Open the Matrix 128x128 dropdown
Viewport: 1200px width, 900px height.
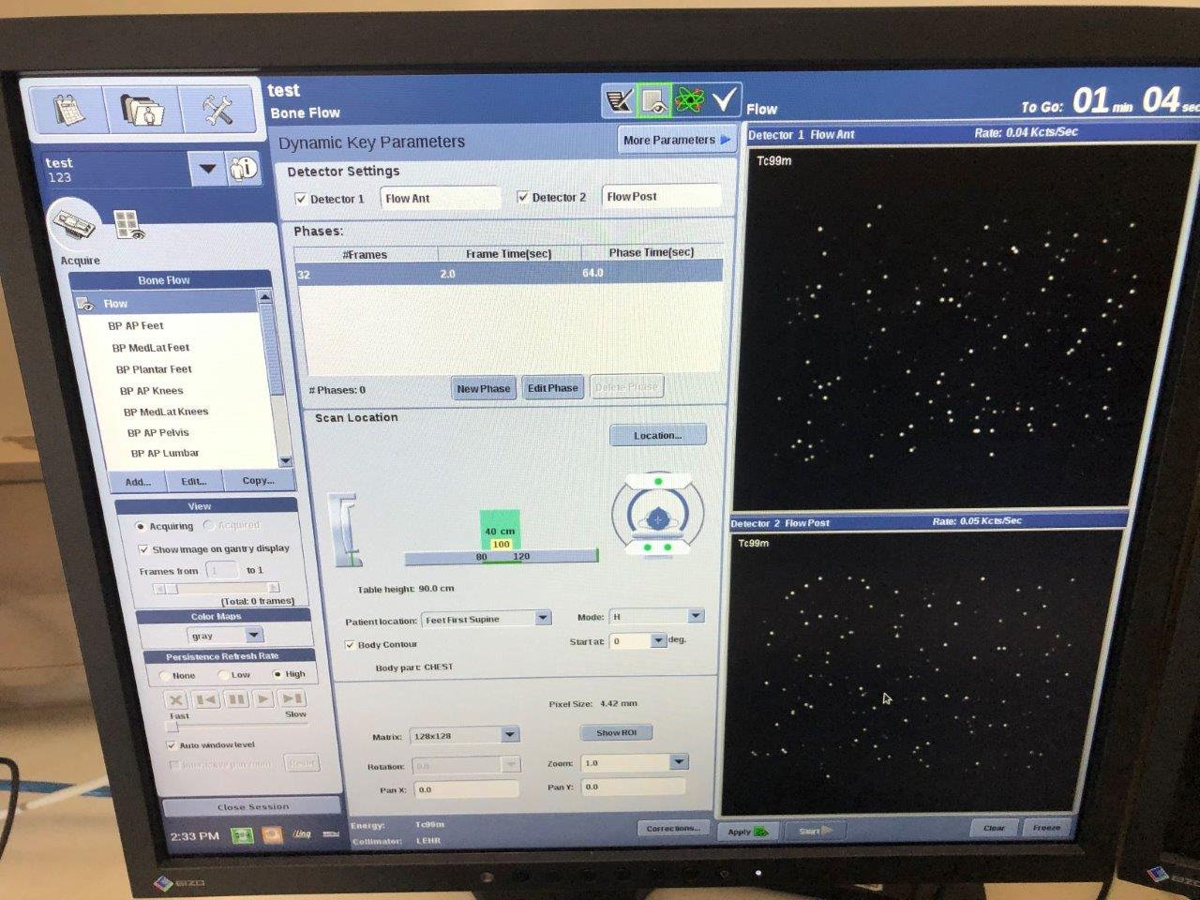(509, 735)
